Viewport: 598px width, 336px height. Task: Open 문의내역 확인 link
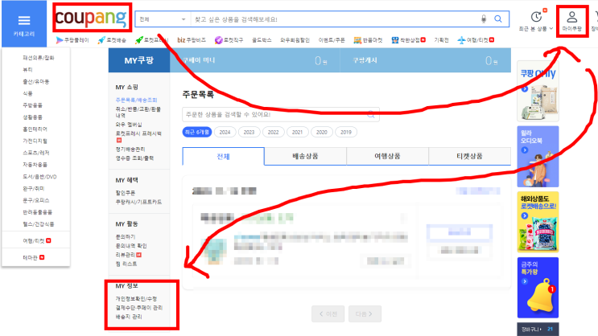click(x=131, y=246)
